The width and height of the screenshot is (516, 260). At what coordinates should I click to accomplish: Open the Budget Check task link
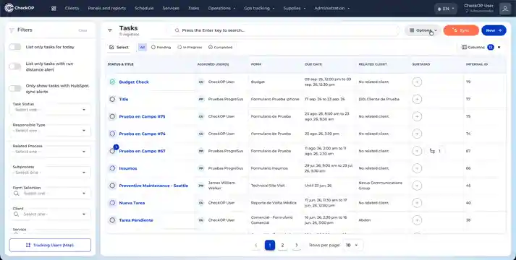pos(134,82)
